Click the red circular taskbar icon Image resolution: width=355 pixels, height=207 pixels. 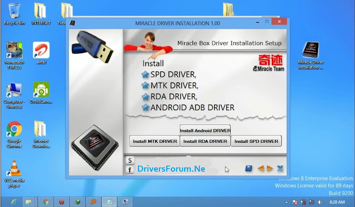coord(62,202)
